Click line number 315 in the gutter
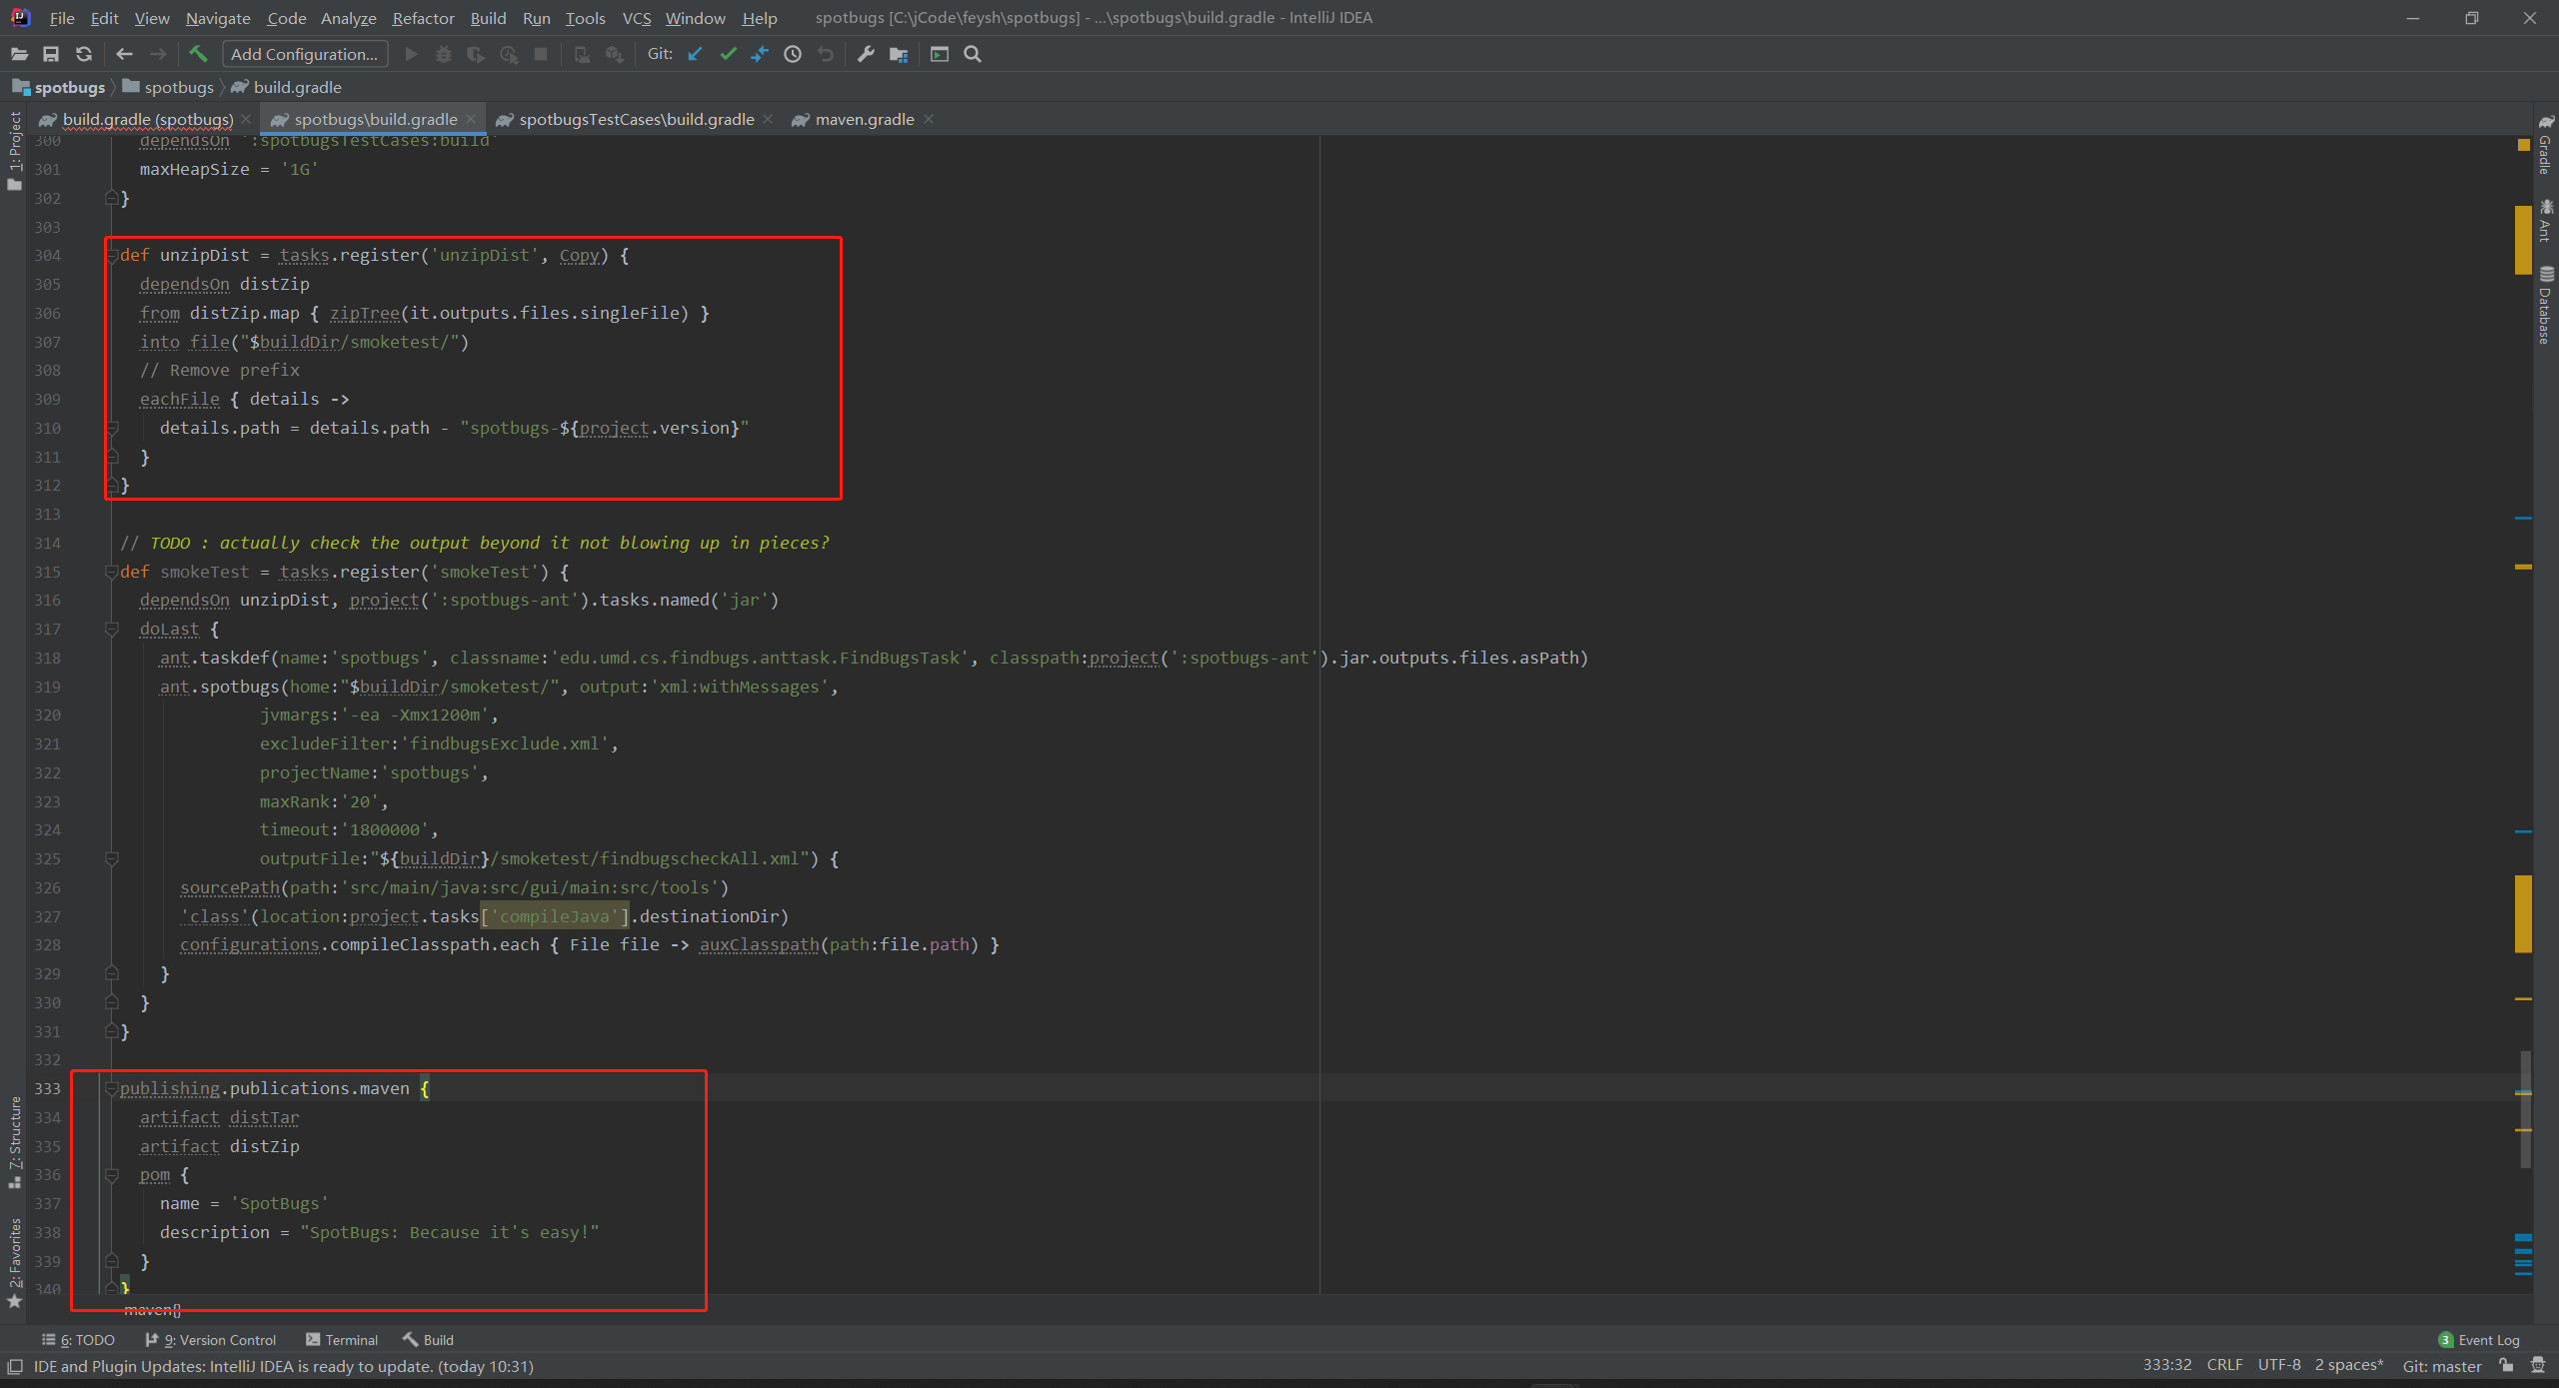 point(47,572)
